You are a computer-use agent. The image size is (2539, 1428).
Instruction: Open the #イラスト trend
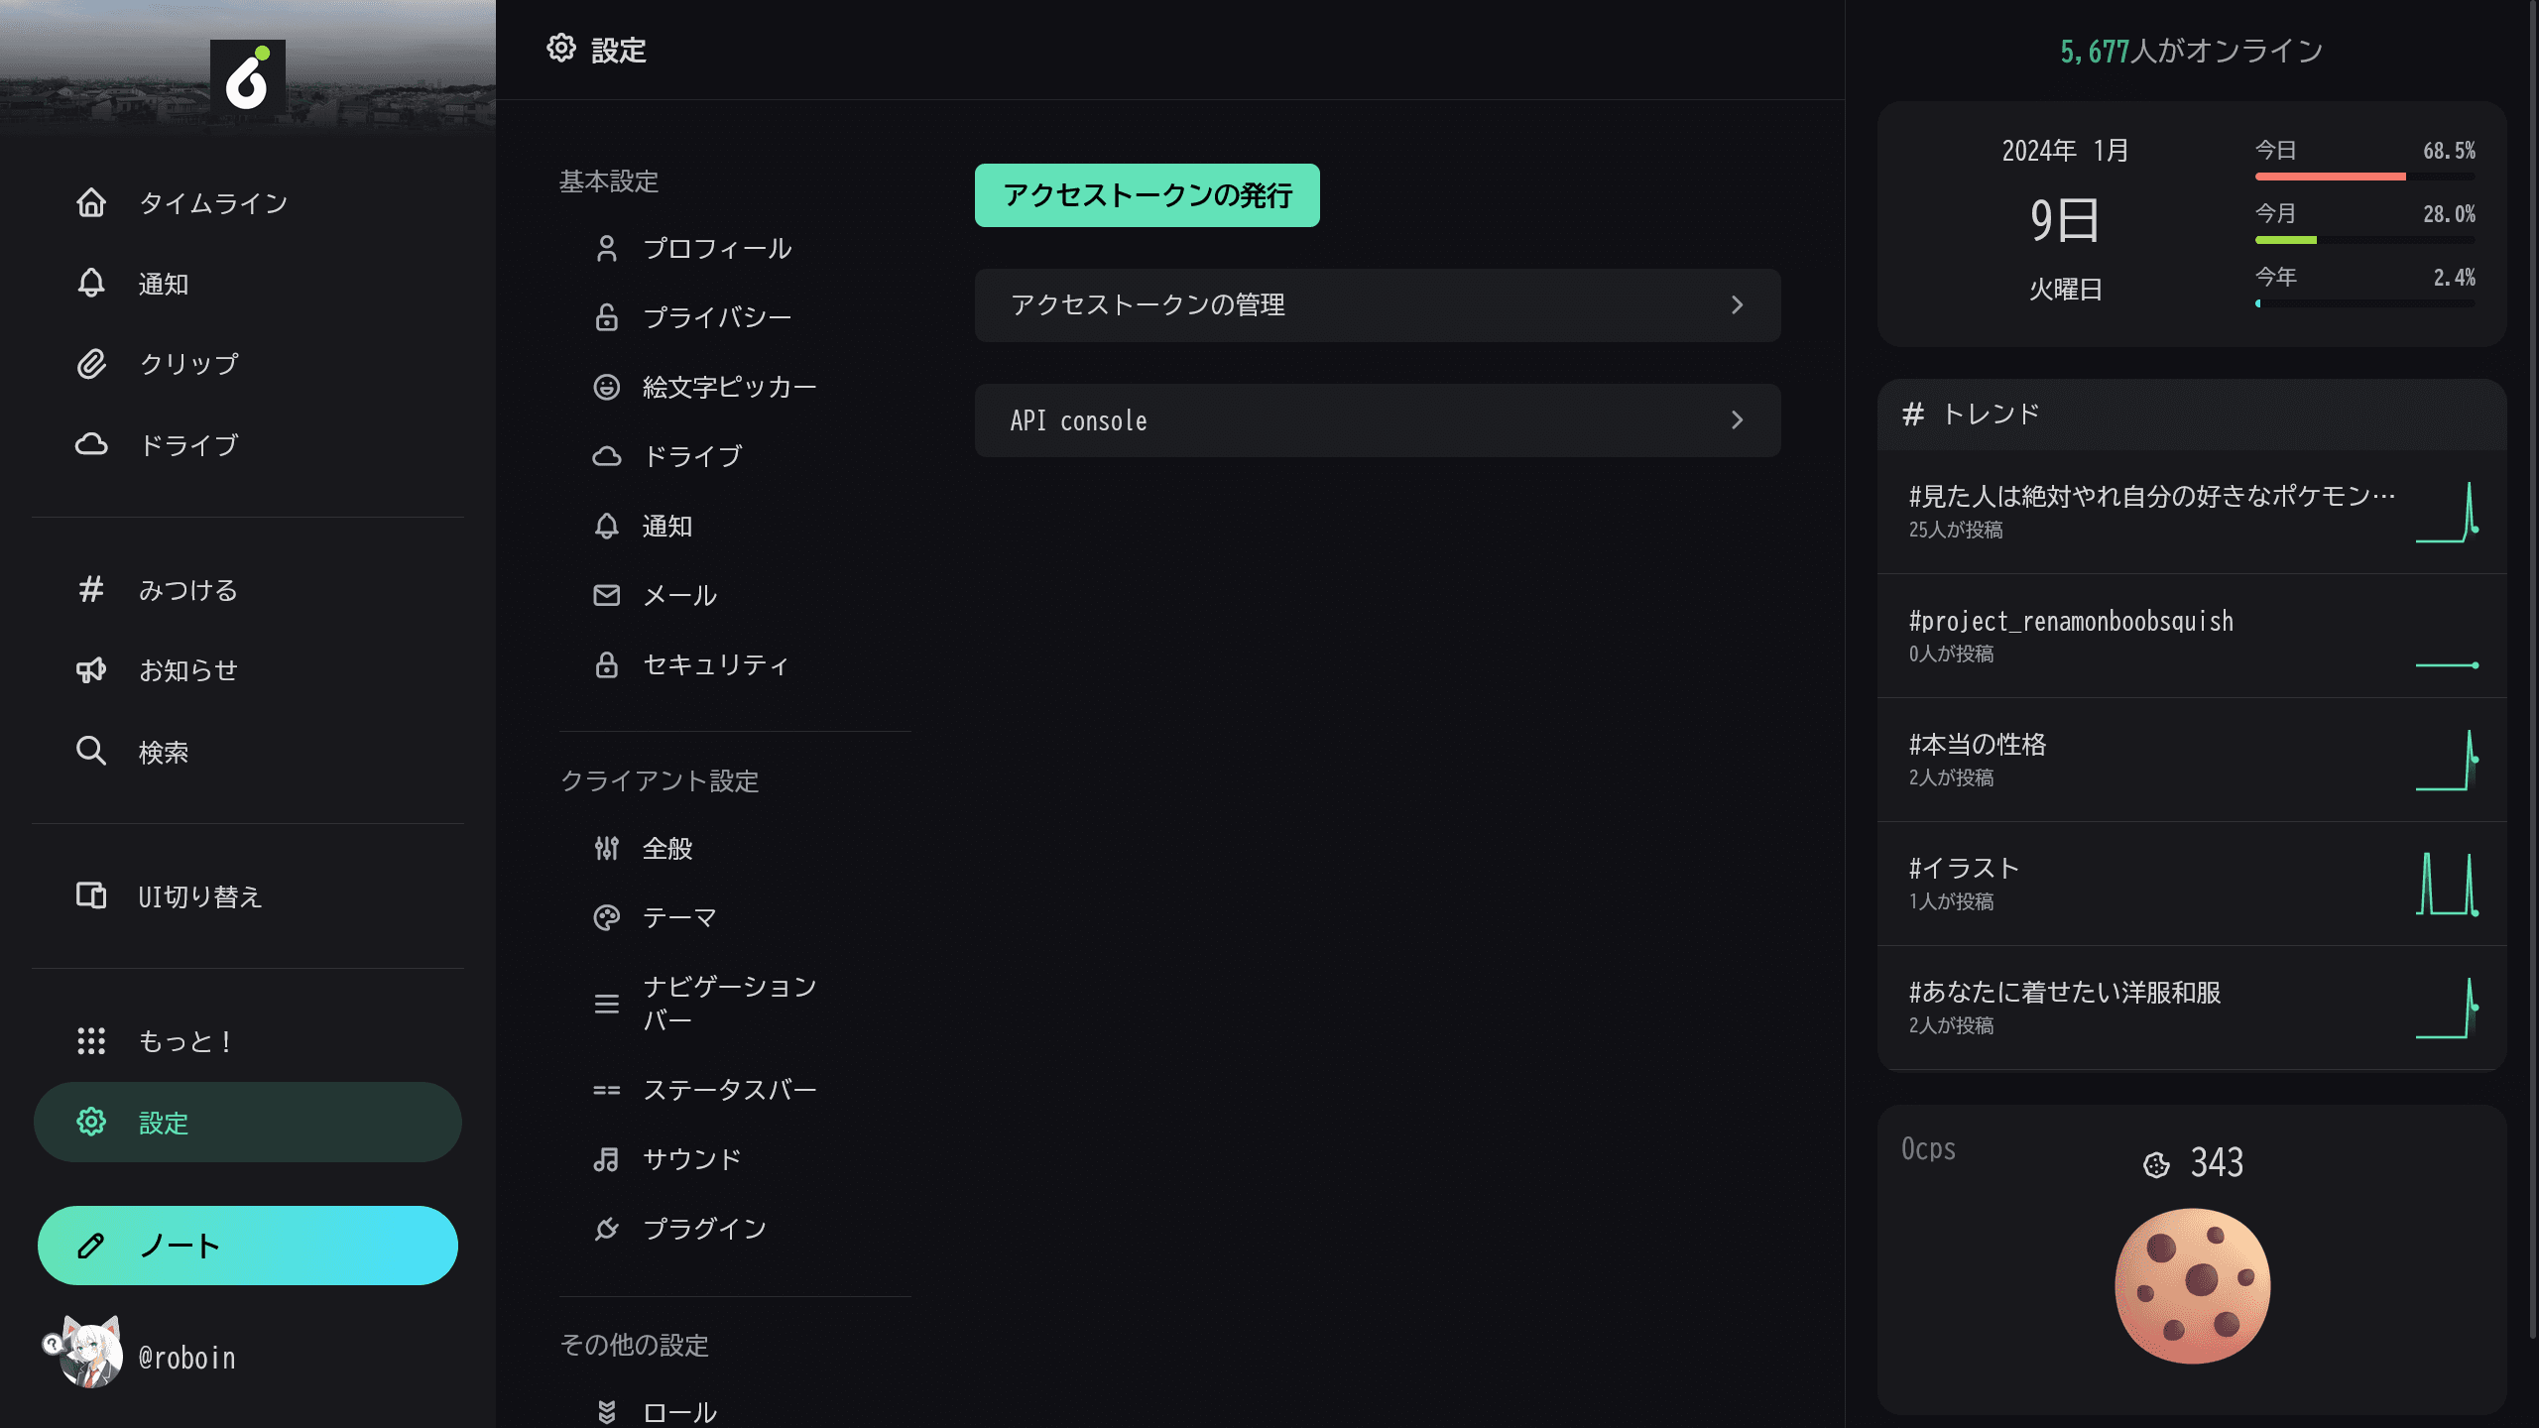point(2192,884)
